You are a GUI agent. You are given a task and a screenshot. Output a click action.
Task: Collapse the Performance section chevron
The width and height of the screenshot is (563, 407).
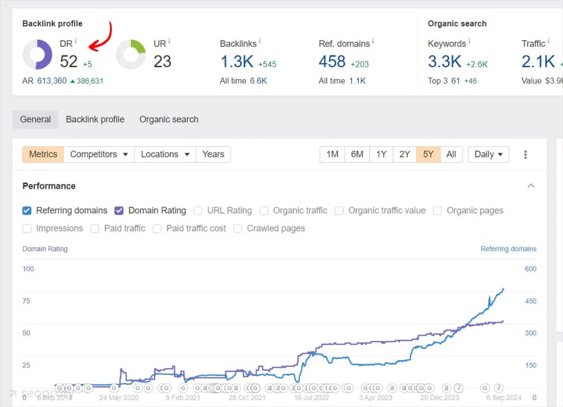[x=531, y=186]
